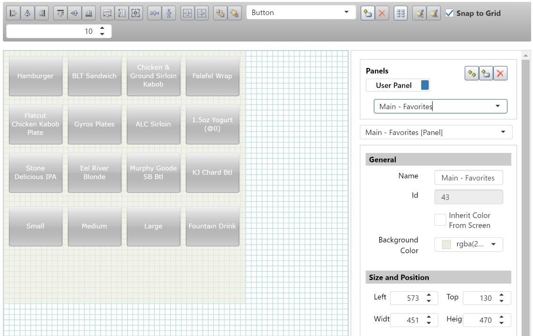Increase the Height value 470
Screen dimensions: 533x336
point(502,317)
